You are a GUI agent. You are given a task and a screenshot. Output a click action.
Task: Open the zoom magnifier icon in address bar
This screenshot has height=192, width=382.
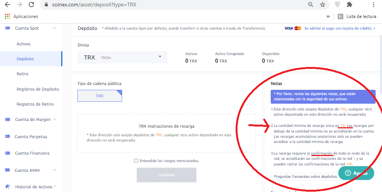(x=310, y=4)
